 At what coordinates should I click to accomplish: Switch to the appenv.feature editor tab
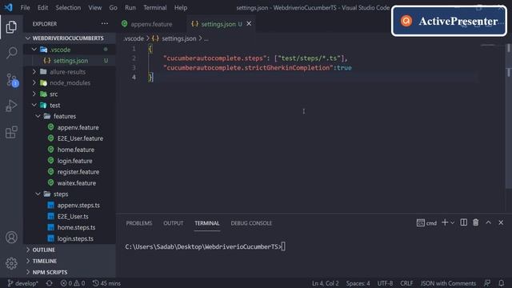click(x=151, y=24)
